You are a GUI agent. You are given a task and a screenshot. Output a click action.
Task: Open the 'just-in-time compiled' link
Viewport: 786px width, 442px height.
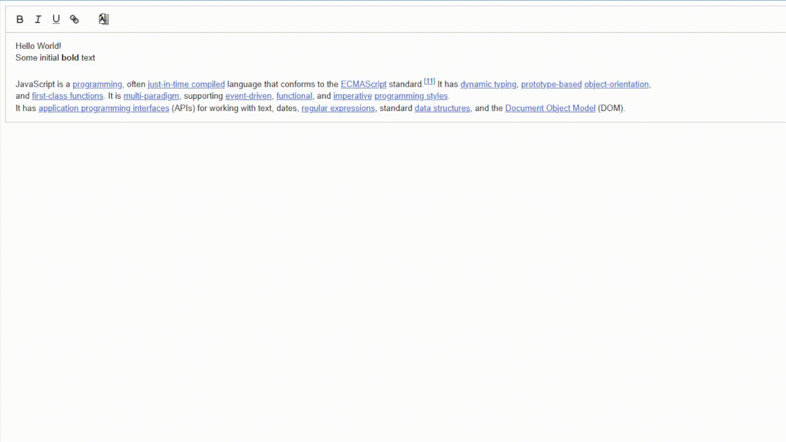(186, 84)
